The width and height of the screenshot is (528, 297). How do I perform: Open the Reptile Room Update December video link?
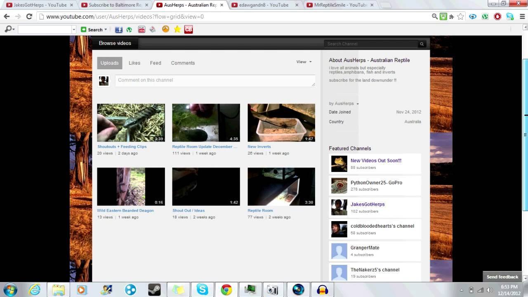(205, 146)
